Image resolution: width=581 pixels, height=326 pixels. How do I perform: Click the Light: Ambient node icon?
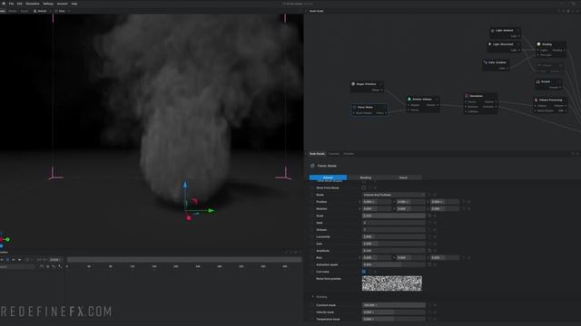coord(492,31)
